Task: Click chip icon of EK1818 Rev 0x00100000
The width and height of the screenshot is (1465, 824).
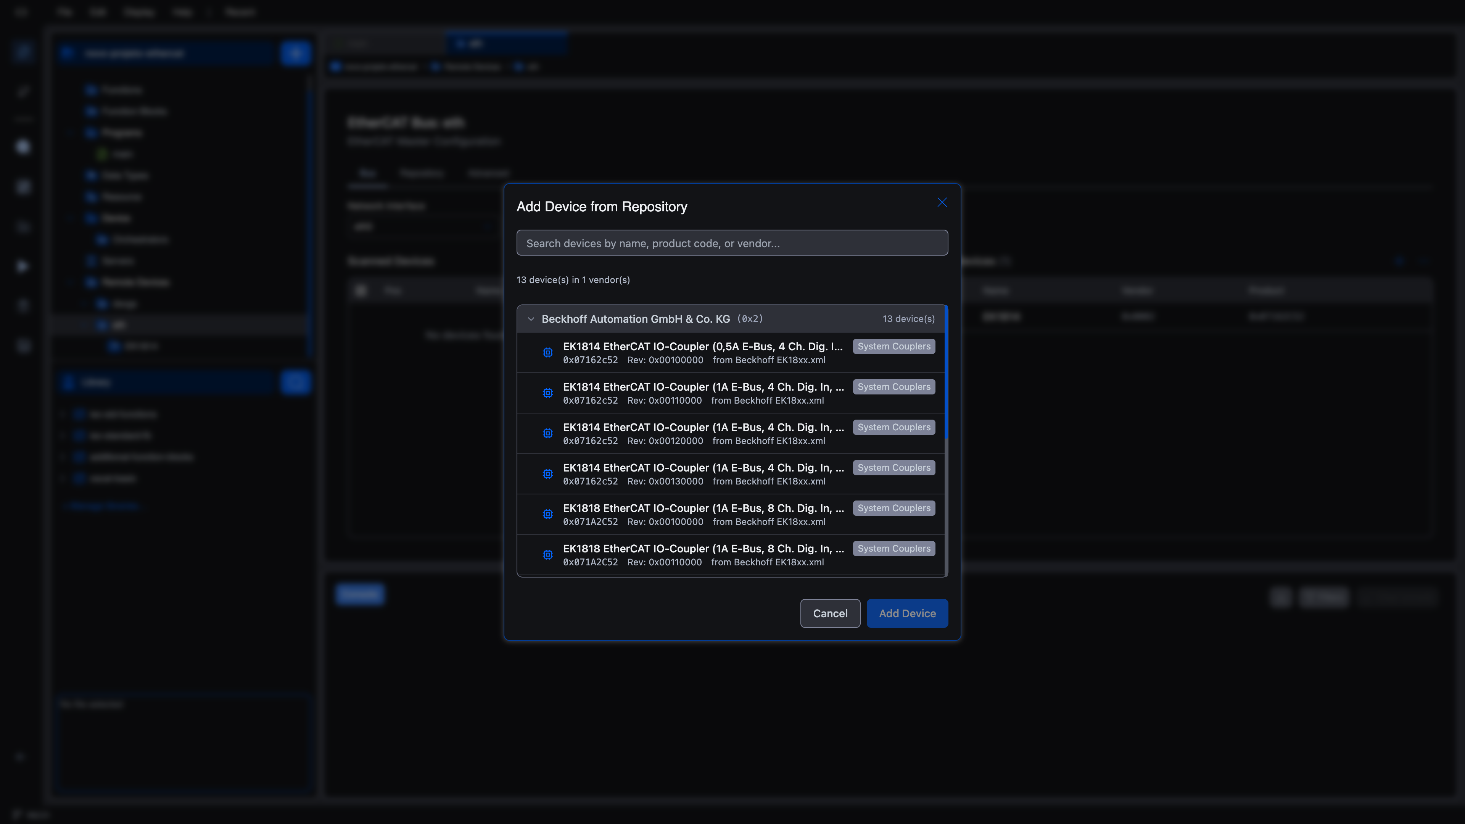Action: click(x=548, y=514)
